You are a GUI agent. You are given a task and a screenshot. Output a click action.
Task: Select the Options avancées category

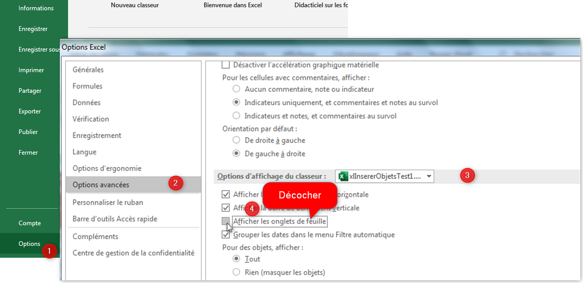(x=133, y=185)
